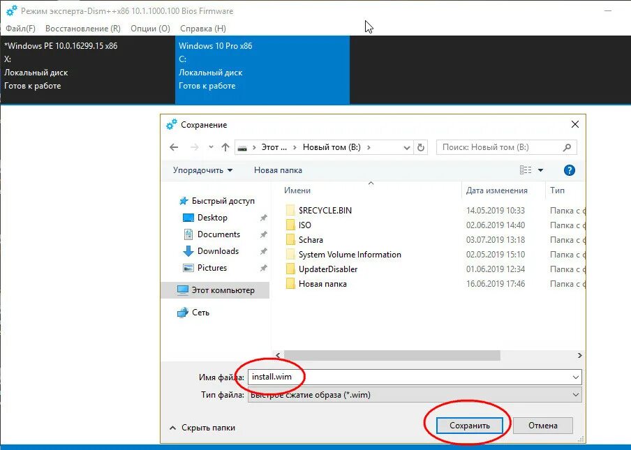Expand address bar history dropdown
The image size is (631, 450).
[407, 148]
